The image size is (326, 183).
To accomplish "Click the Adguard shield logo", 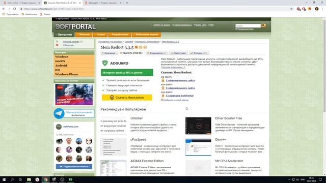I will coord(105,63).
